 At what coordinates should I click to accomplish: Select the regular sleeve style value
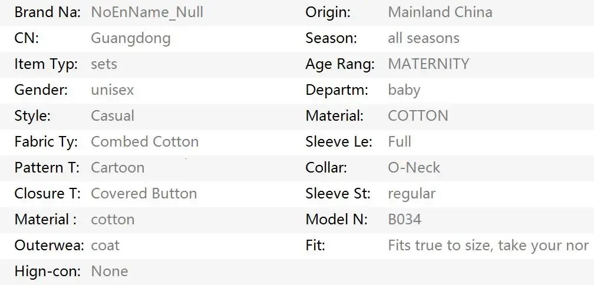(411, 194)
